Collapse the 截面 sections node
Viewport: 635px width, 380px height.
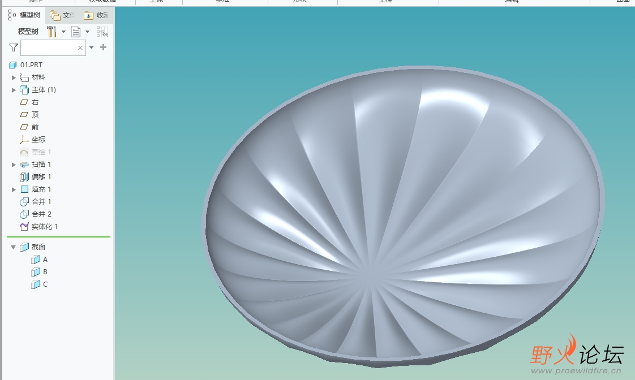point(14,247)
